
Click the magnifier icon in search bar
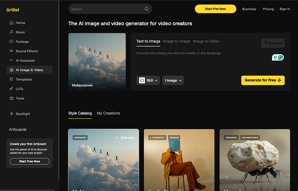(x=147, y=9)
